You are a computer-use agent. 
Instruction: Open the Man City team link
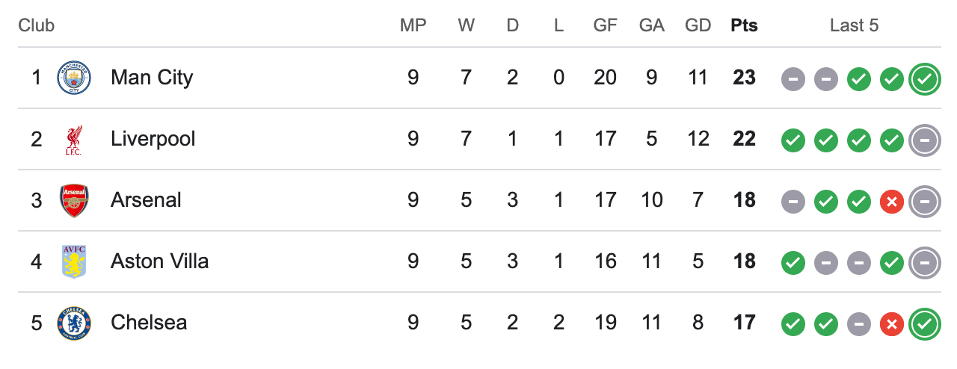coord(152,78)
